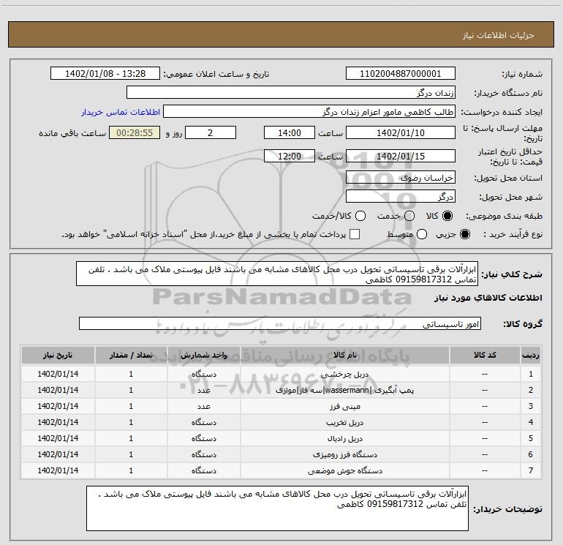Click the quantity cell for دستگاه جوش موضعی

131,470
